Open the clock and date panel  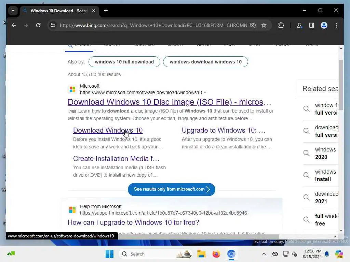[312, 254]
